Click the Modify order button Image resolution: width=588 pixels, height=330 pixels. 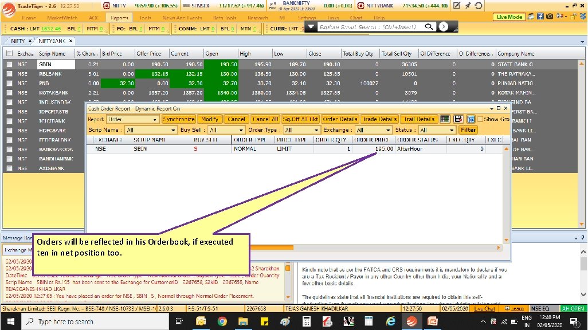pyautogui.click(x=210, y=119)
